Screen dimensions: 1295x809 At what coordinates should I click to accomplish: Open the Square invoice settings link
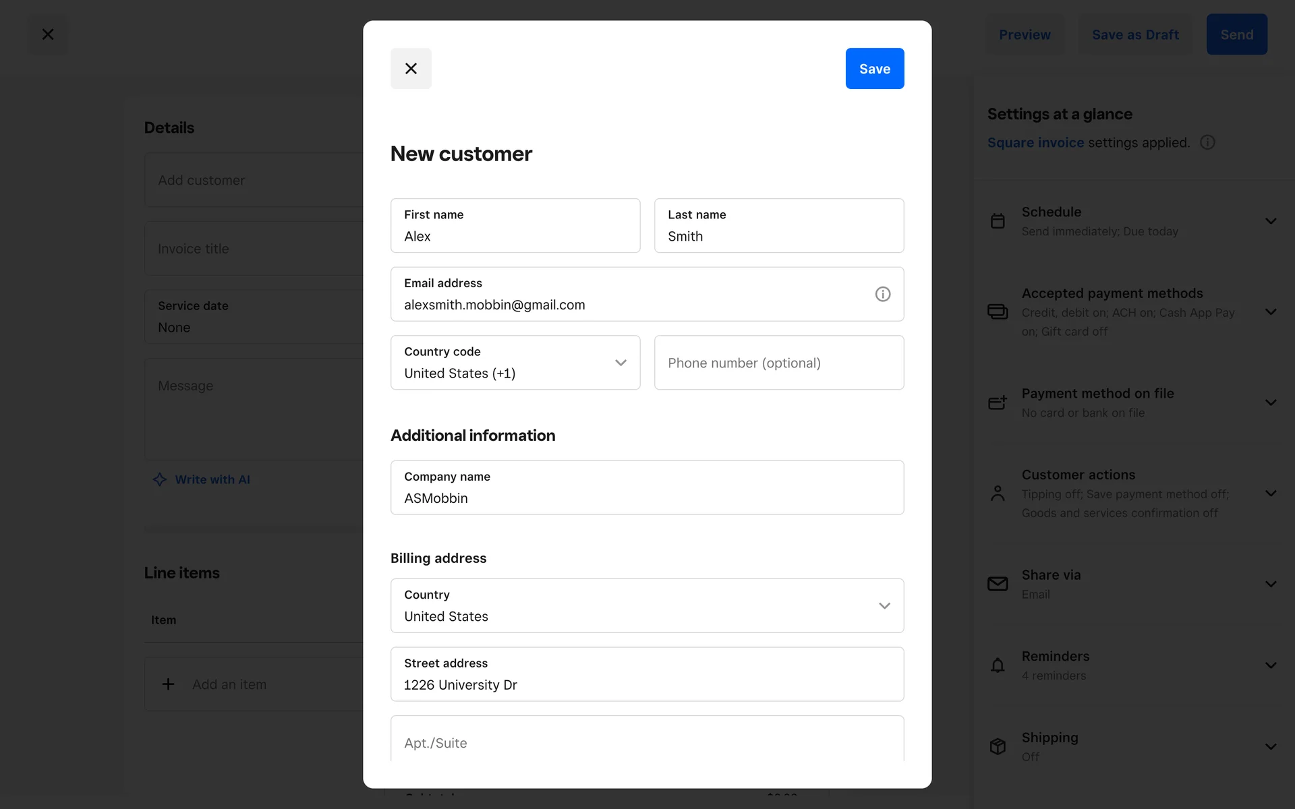click(1035, 142)
